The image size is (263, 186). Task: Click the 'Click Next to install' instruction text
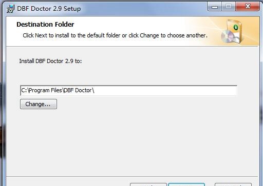(115, 35)
